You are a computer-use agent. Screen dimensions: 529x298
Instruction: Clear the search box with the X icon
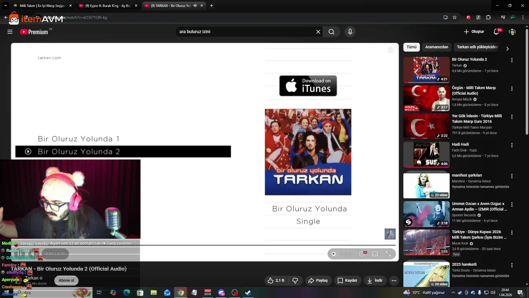318,32
